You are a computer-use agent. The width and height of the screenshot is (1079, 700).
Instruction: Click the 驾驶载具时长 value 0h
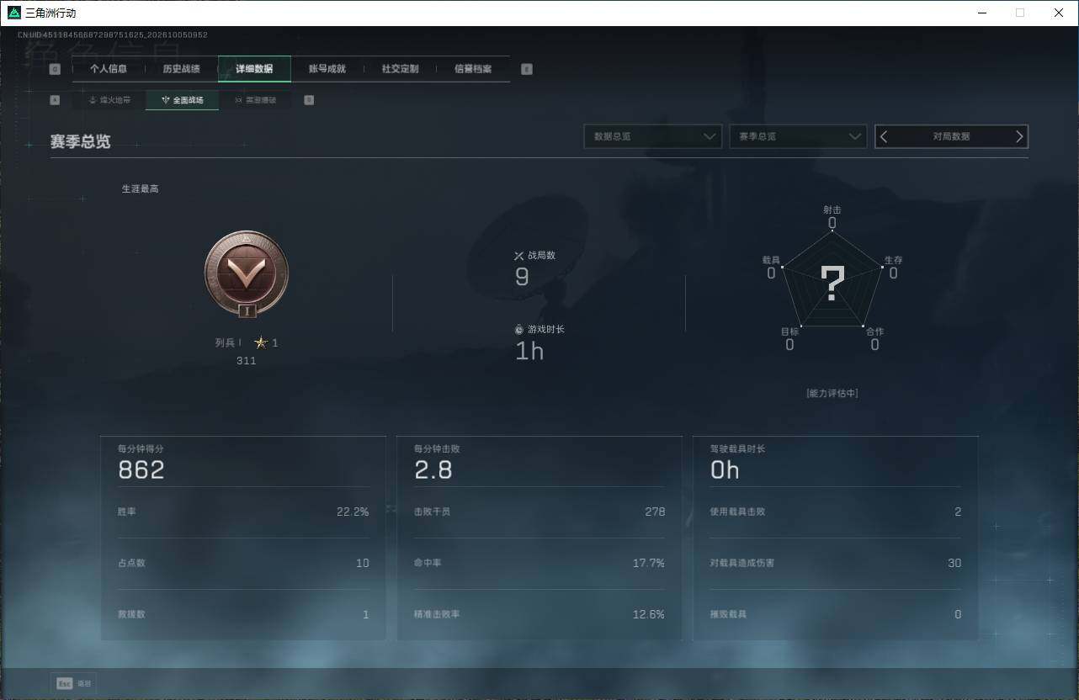click(725, 469)
